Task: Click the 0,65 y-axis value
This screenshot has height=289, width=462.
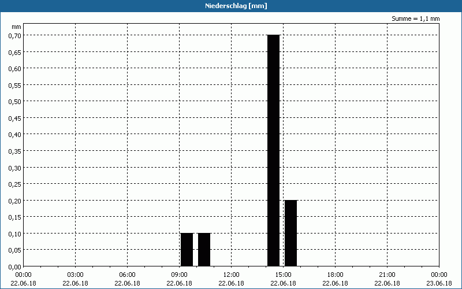Action: (15, 52)
